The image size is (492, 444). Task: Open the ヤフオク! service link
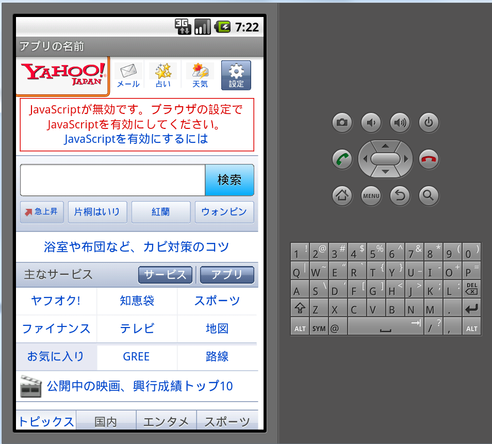[x=56, y=301]
